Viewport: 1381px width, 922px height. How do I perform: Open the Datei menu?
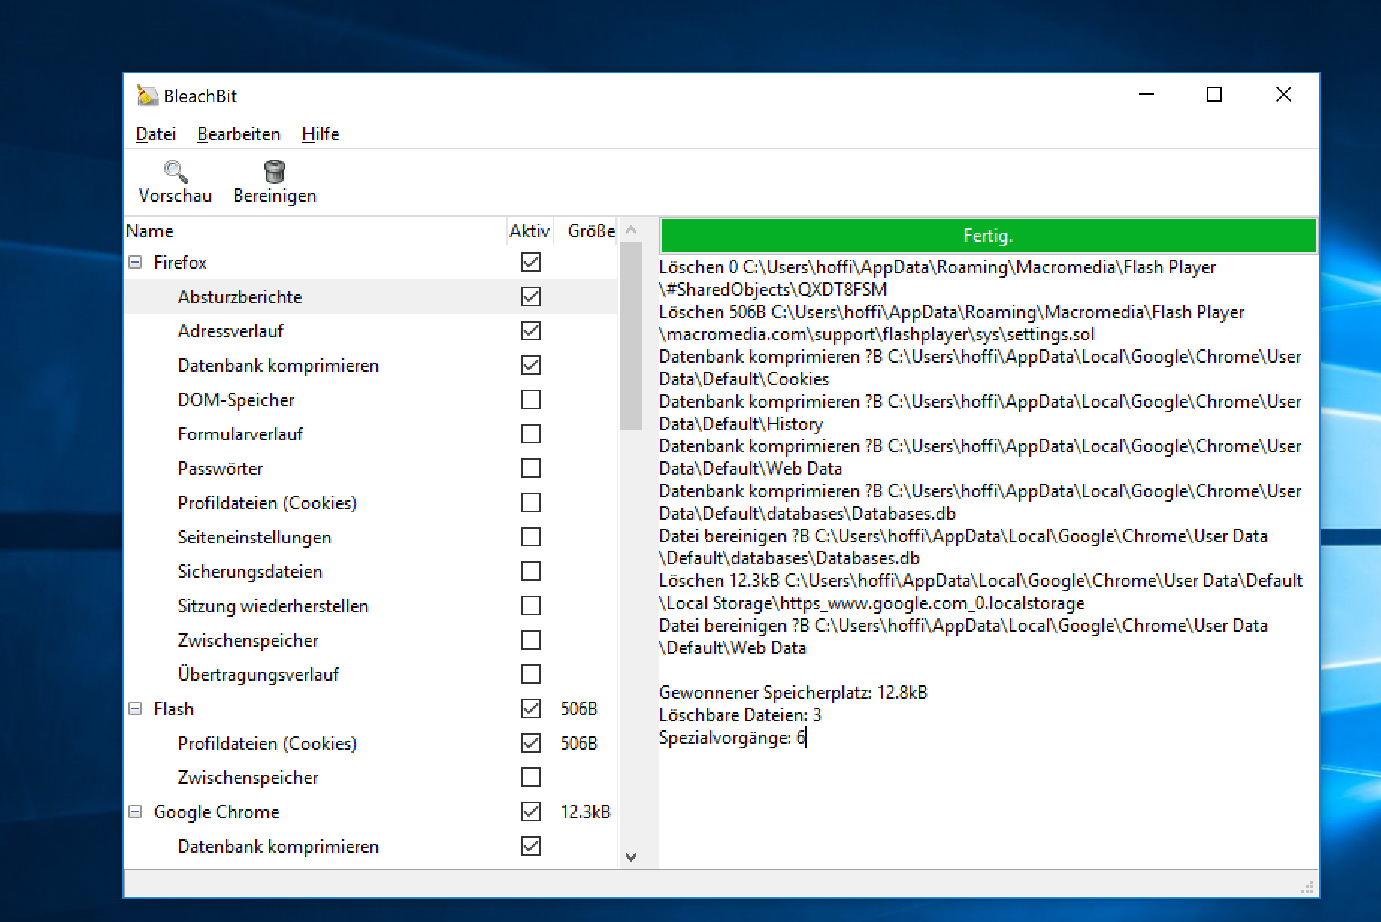[x=155, y=134]
